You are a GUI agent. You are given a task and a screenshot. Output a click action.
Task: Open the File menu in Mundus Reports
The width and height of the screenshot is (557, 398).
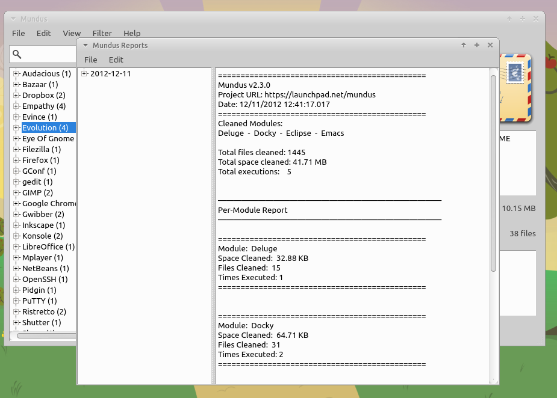click(x=90, y=60)
